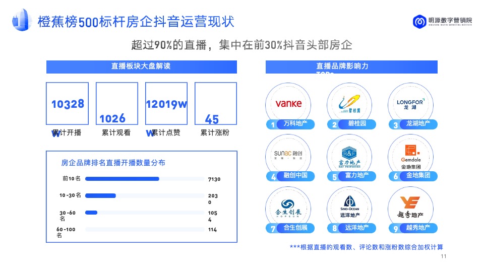Viewport: 484px width, 272px height.
Task: Click the Hopson 合生创展 logo
Action: pos(288,209)
